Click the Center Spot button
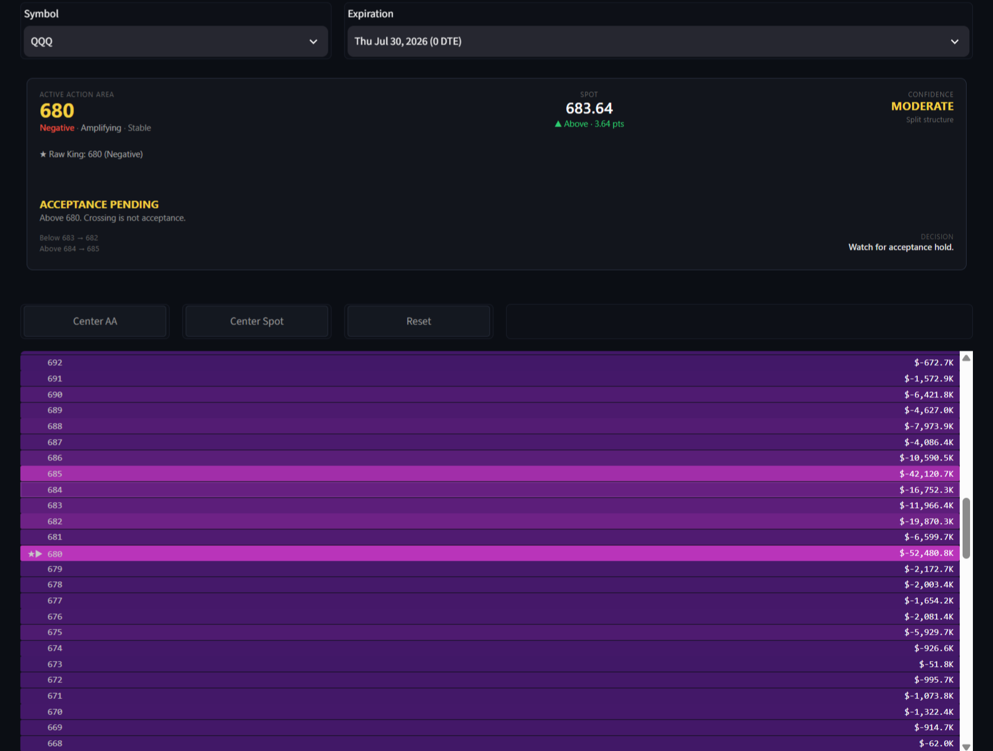Viewport: 993px width, 751px height. pos(257,321)
